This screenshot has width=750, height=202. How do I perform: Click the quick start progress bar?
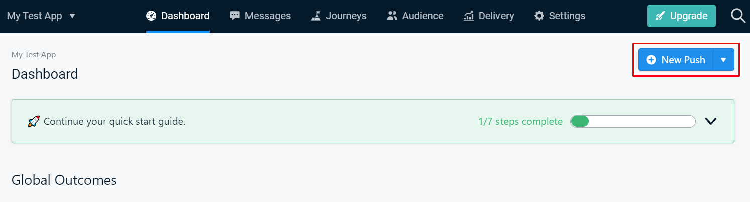(x=633, y=121)
